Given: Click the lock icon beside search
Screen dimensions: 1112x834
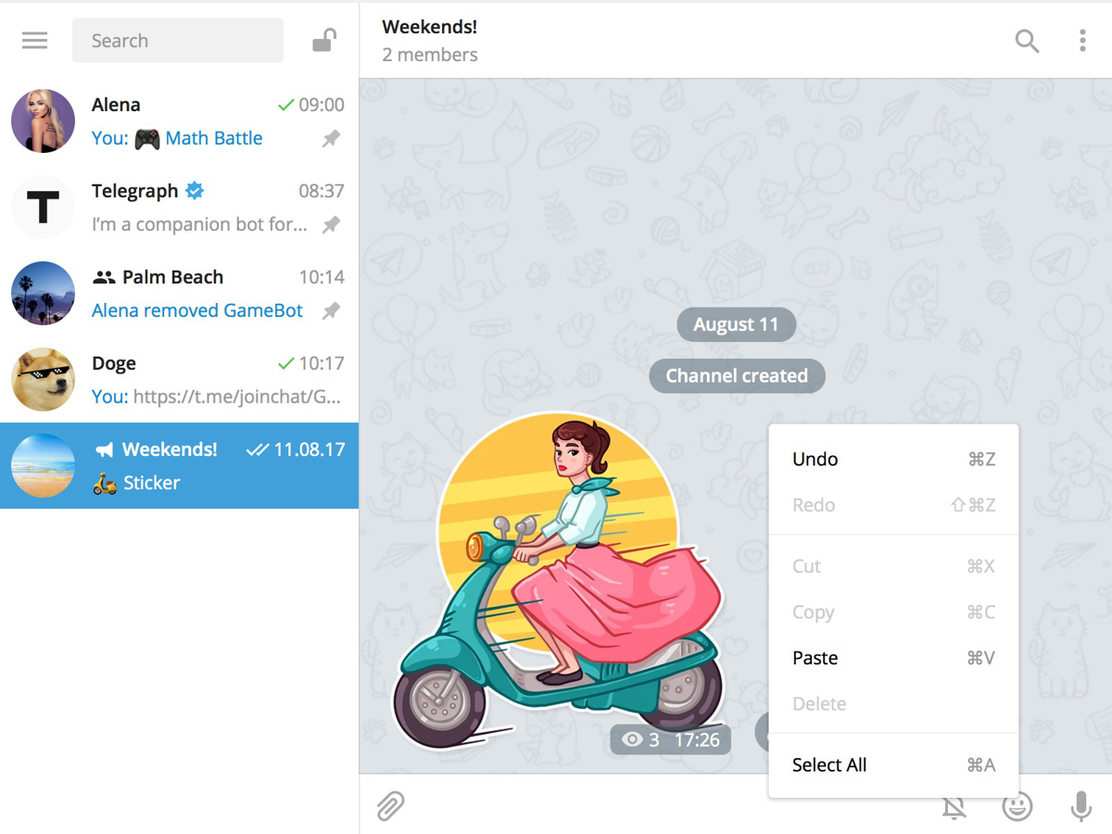Looking at the screenshot, I should tap(323, 41).
